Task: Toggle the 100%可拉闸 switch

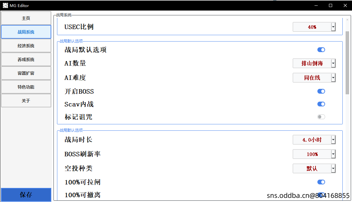Action: pos(321,182)
